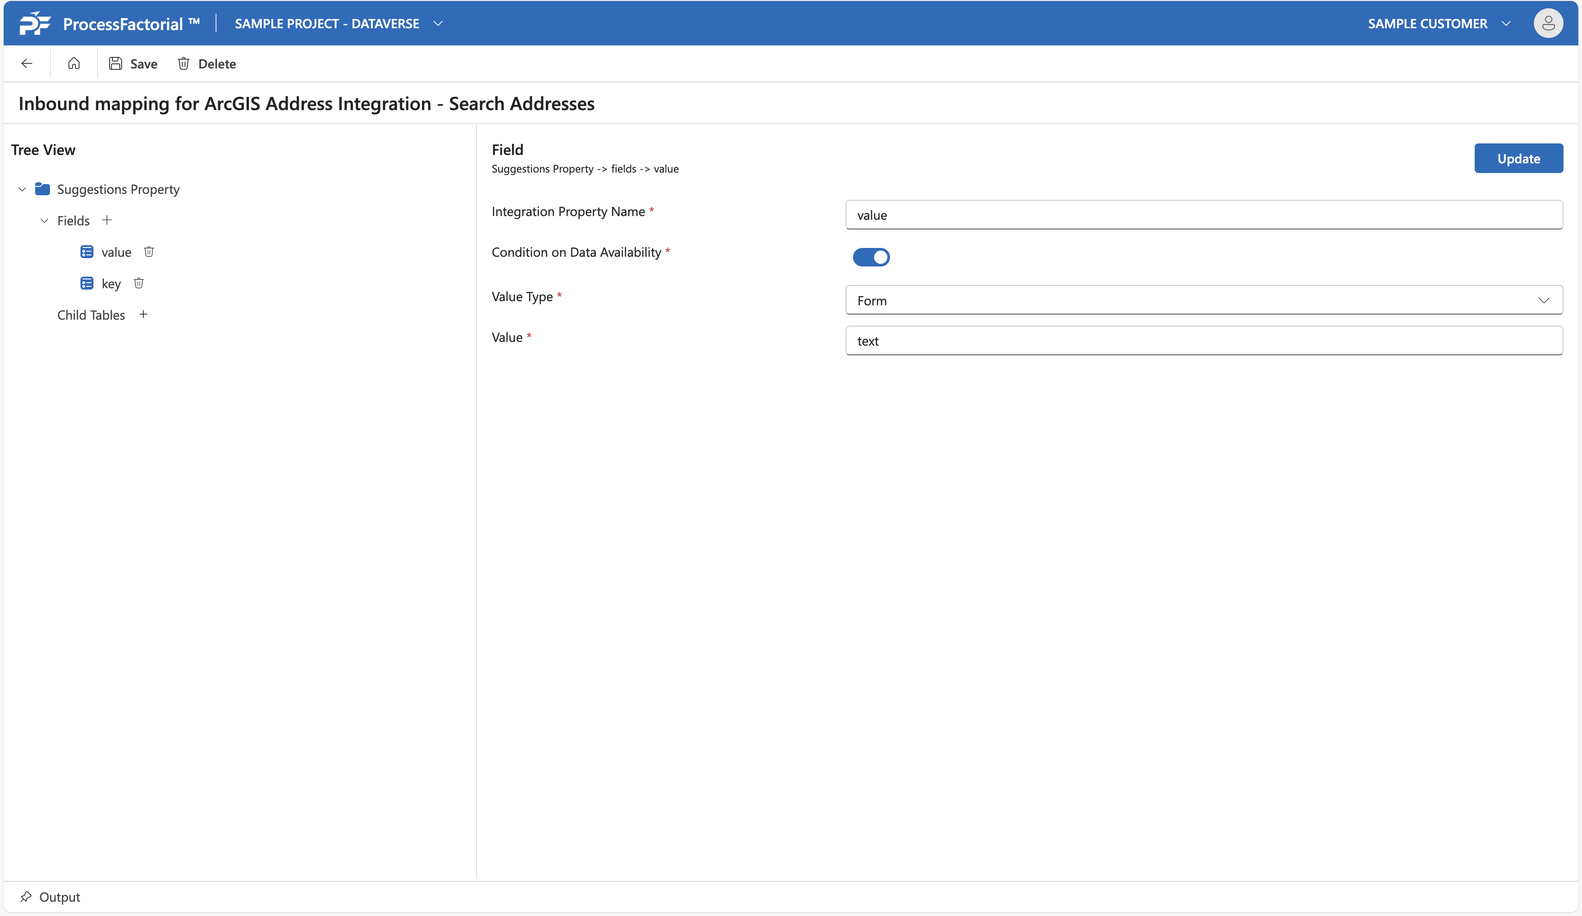Add a new field with Fields plus icon
The width and height of the screenshot is (1582, 916).
(x=107, y=220)
